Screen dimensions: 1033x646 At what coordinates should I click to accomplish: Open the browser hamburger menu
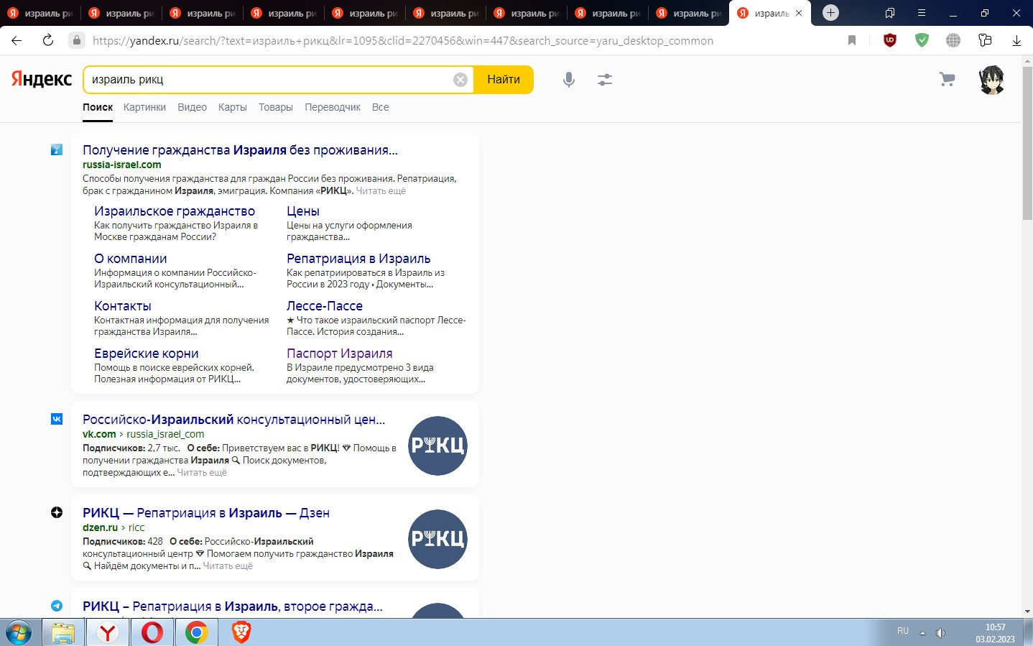[922, 13]
